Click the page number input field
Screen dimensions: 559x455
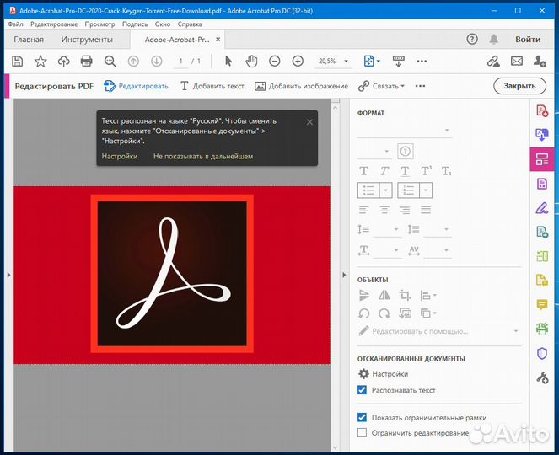(x=180, y=62)
